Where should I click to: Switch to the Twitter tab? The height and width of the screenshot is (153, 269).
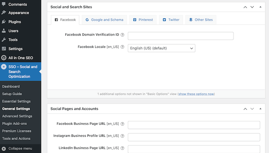pyautogui.click(x=171, y=20)
